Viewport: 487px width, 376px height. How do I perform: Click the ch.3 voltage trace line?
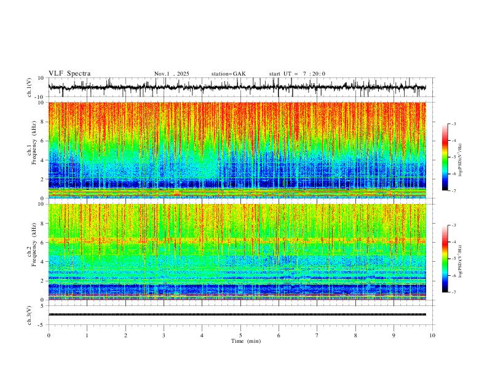237,315
